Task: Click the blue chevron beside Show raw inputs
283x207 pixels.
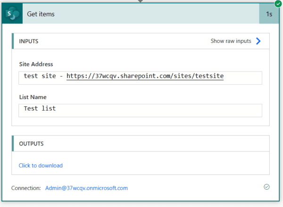Action: [258, 41]
